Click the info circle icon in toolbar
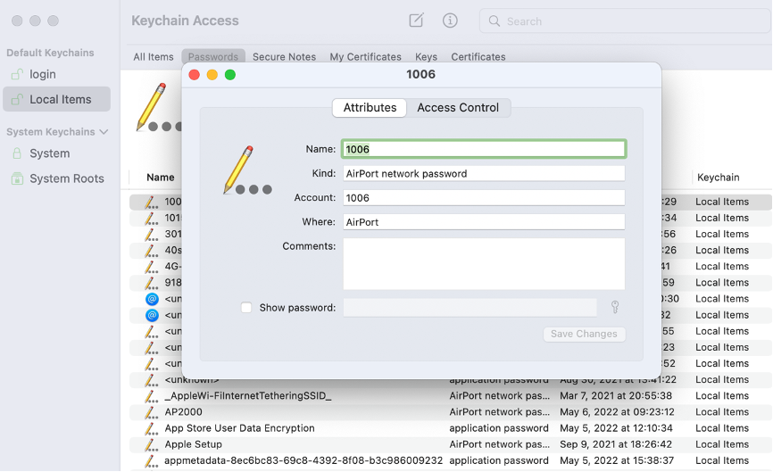Screen dimensions: 773x472 [x=450, y=21]
